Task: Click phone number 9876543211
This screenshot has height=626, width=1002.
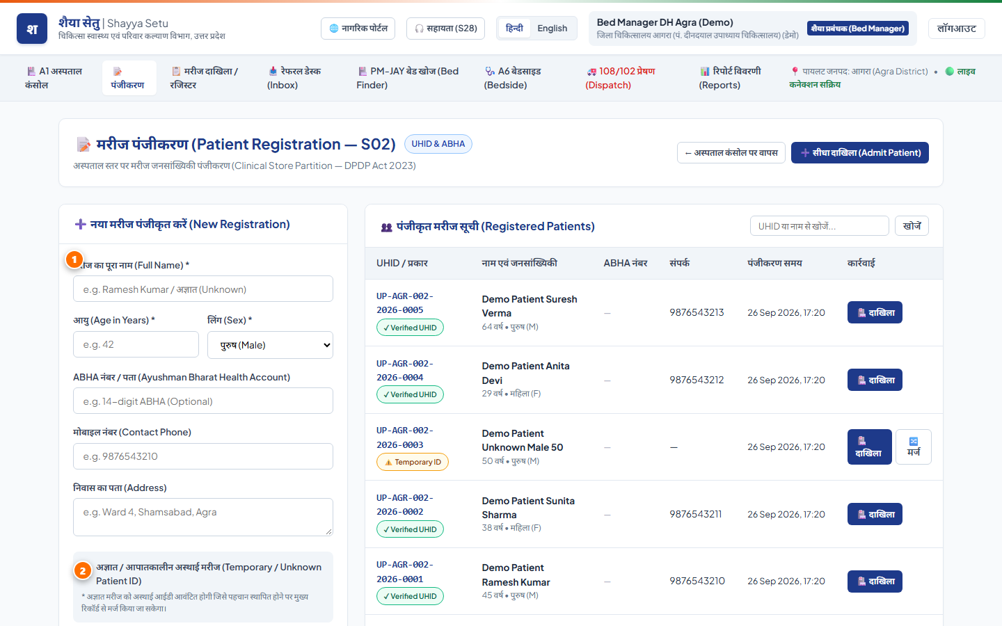Action: [x=696, y=514]
